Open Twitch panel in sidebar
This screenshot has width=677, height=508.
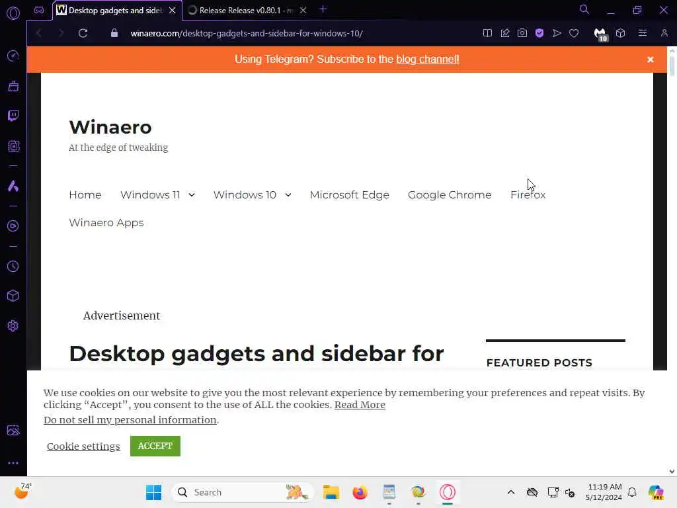tap(13, 116)
